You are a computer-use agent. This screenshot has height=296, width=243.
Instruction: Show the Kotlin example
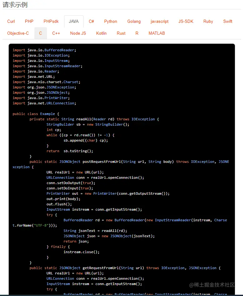tap(101, 33)
